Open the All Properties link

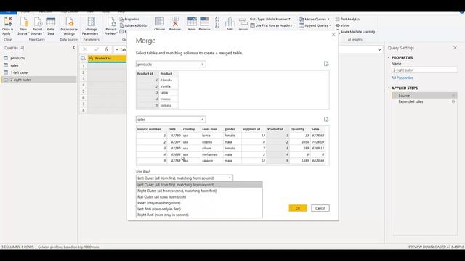pyautogui.click(x=402, y=78)
